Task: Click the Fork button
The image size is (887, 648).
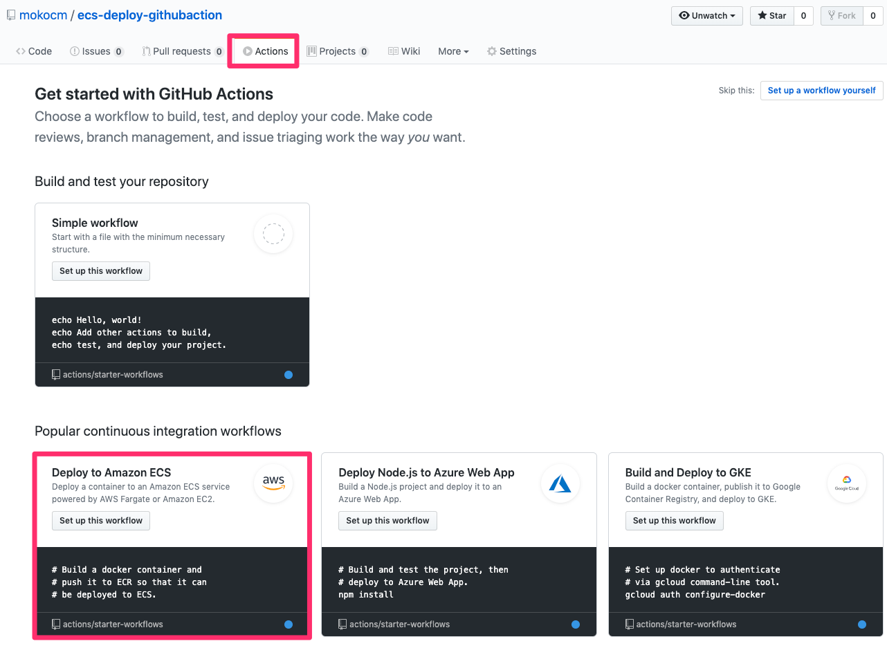Action: [841, 16]
